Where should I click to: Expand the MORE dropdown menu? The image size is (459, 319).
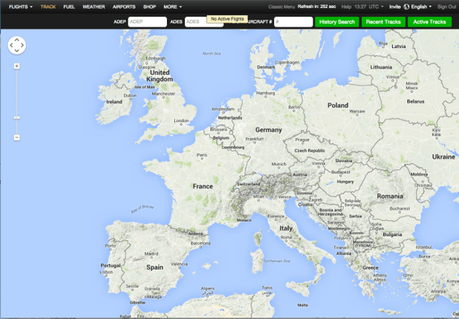(x=173, y=7)
